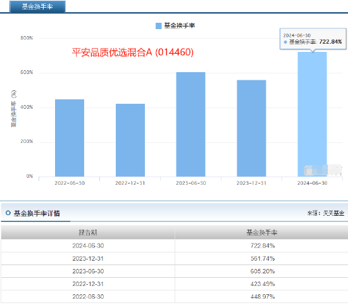Click the 400% y-axis label

point(27,107)
